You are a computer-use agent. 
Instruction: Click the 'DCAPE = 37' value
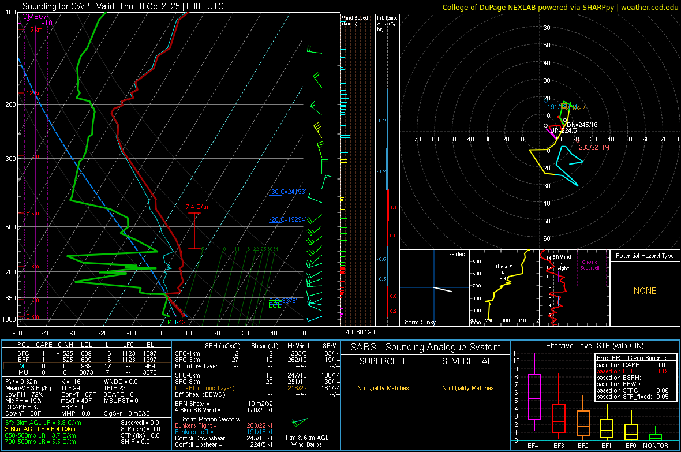click(22, 407)
